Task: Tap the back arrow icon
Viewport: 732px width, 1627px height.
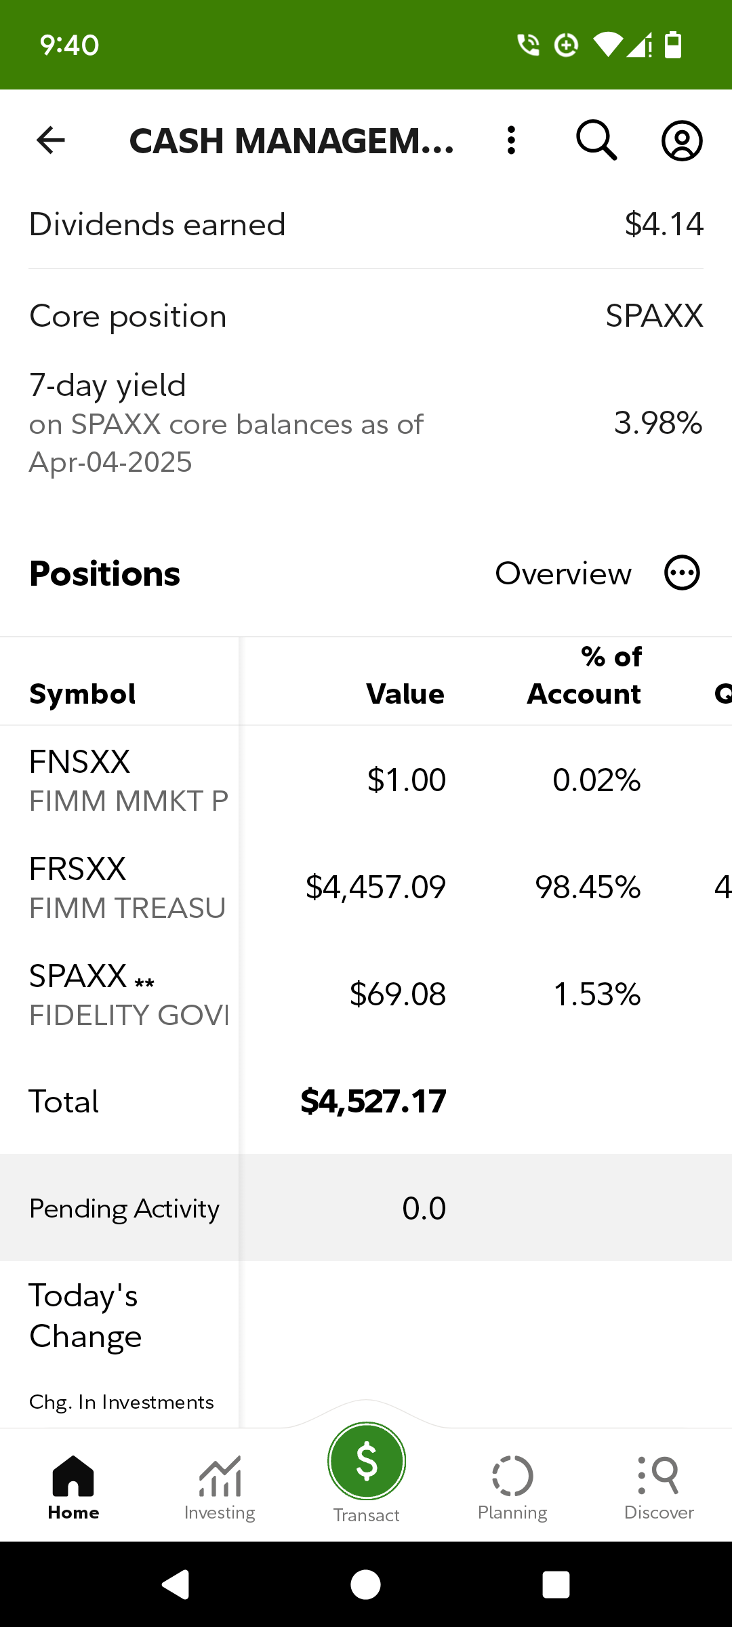Action: [x=51, y=140]
